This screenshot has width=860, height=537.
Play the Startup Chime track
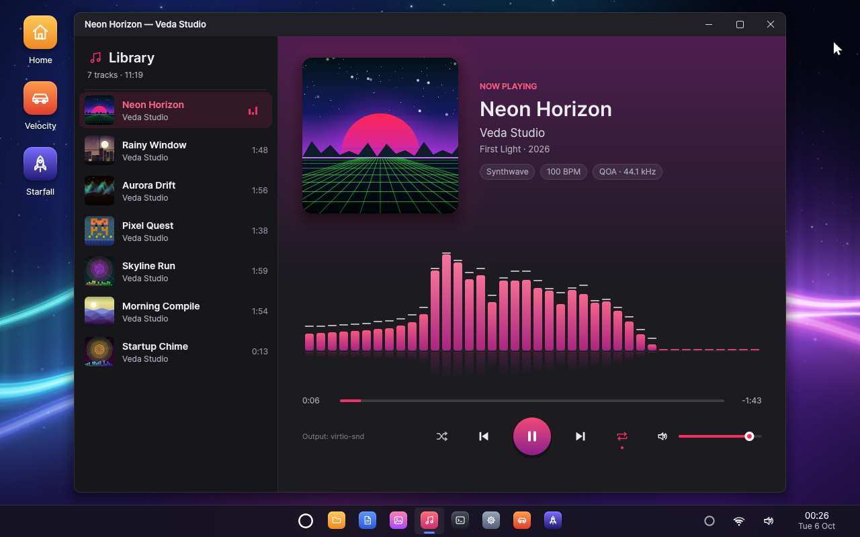[176, 352]
